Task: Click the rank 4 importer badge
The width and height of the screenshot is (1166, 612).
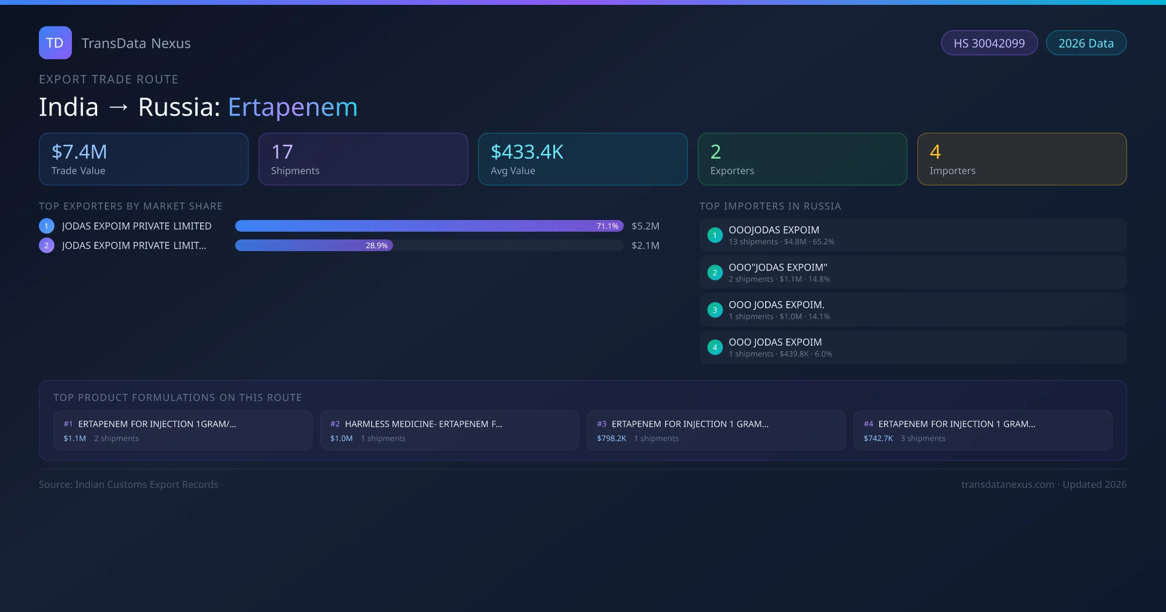Action: tap(715, 347)
